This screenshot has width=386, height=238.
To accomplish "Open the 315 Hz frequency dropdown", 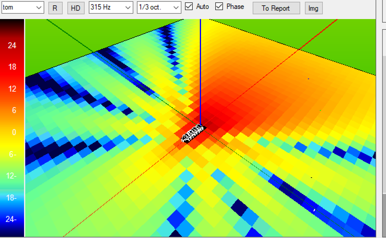I will coord(128,7).
